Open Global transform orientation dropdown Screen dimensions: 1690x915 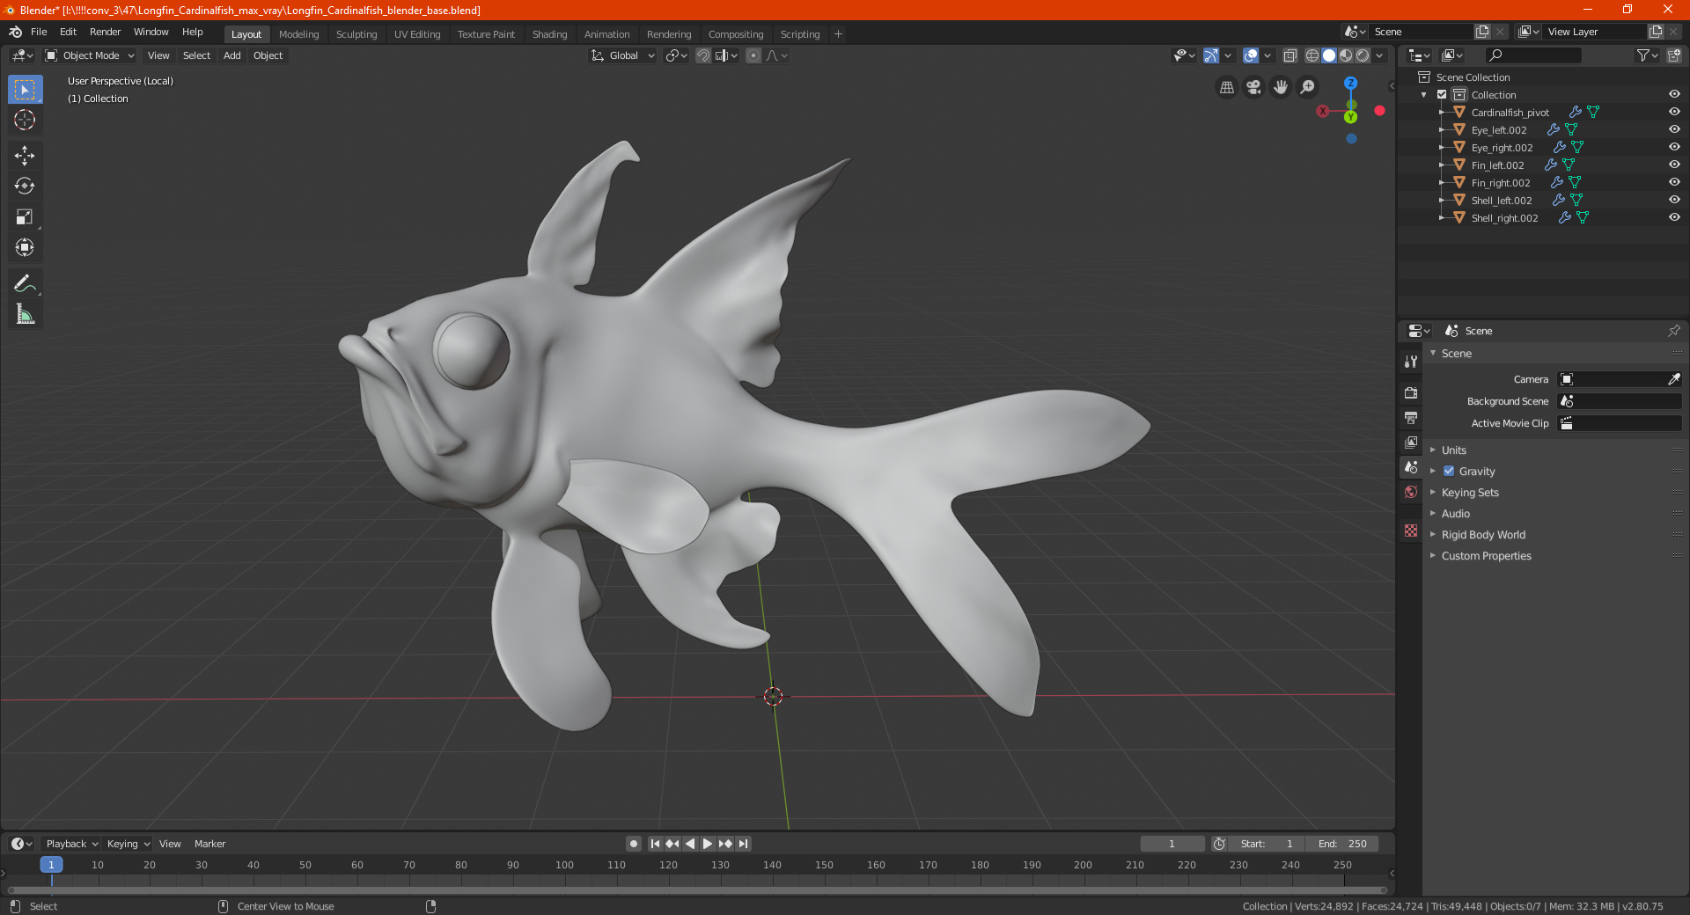pyautogui.click(x=623, y=55)
